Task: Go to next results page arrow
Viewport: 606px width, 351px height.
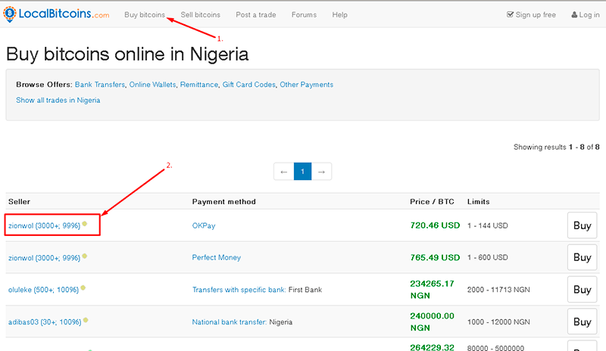Action: click(321, 172)
